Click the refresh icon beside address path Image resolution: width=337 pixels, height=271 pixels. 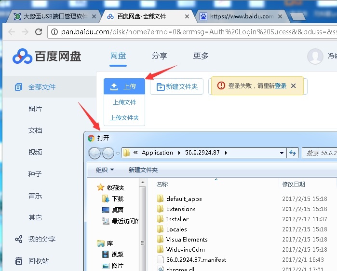[293, 153]
